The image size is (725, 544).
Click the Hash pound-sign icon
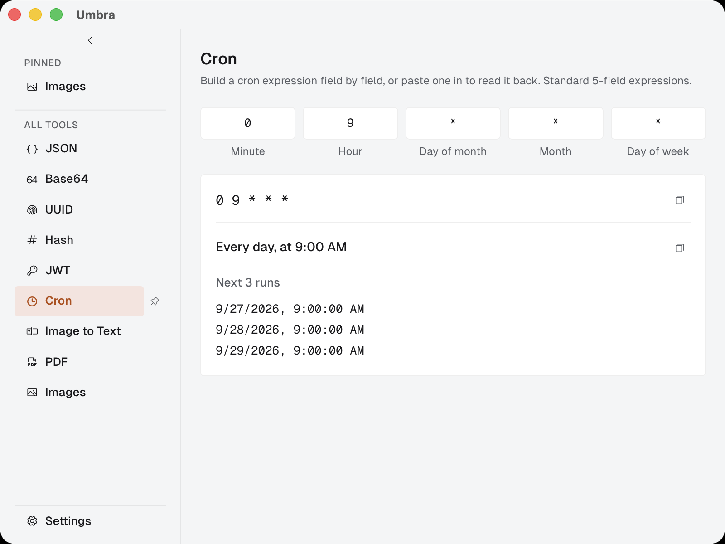point(32,240)
